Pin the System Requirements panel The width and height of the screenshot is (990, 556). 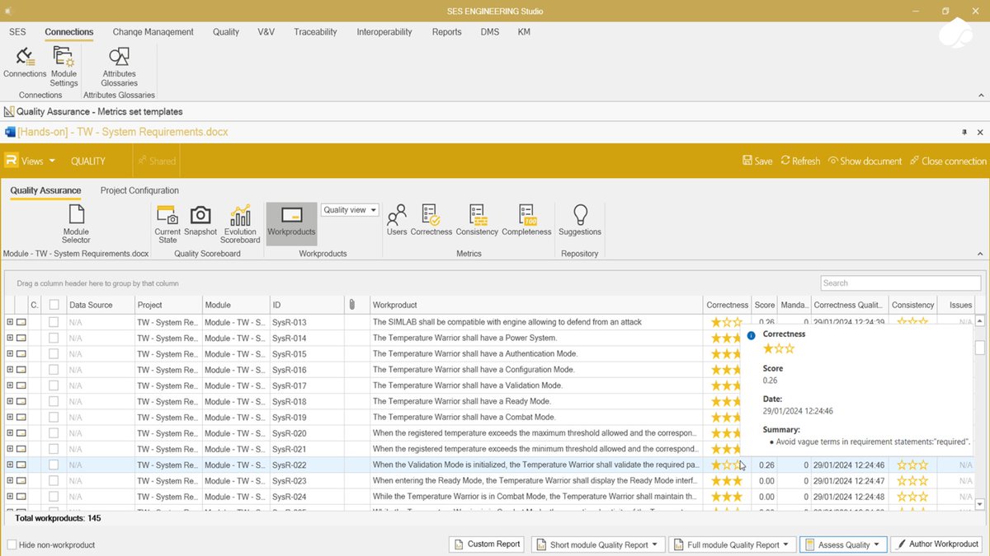964,132
